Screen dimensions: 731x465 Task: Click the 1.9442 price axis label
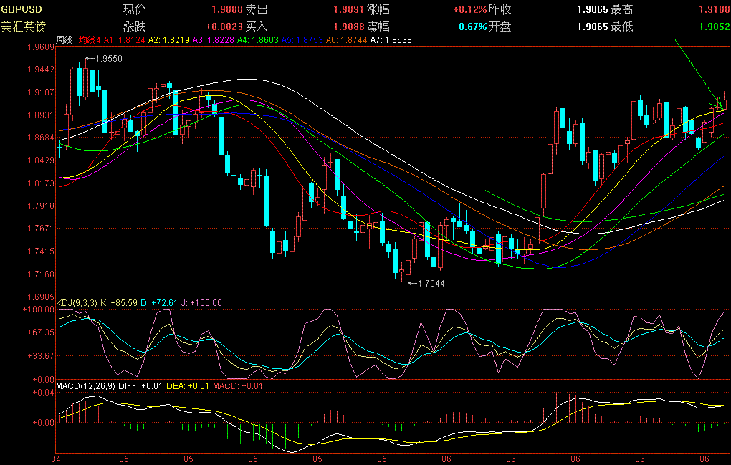point(41,69)
